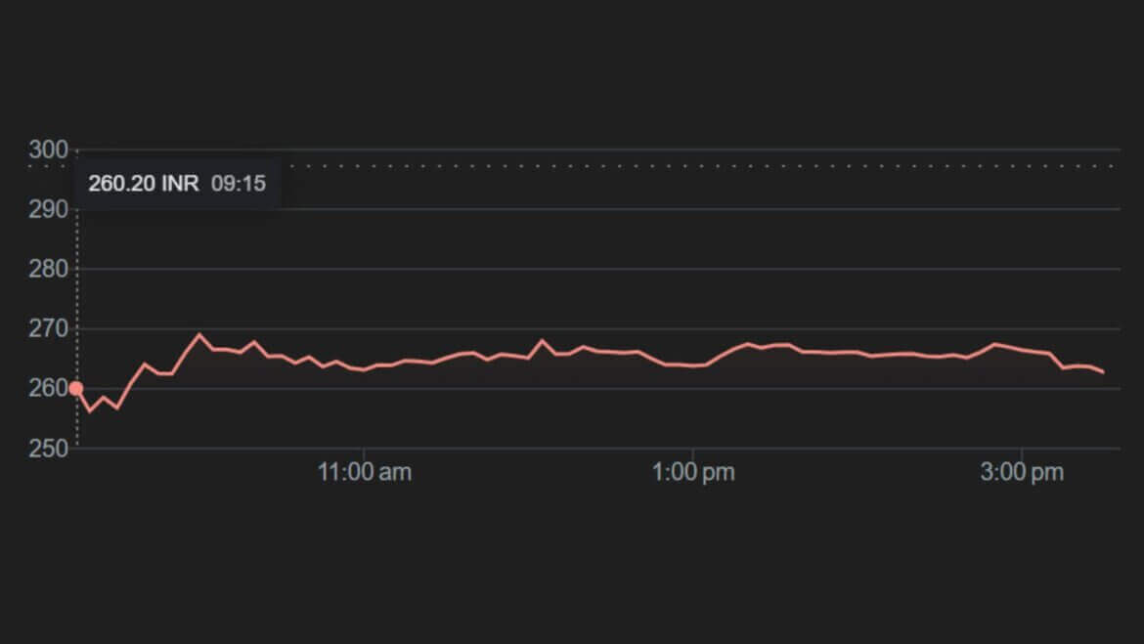This screenshot has height=644, width=1144.
Task: Click the highlighted 09:15 data point marker
Action: tap(76, 388)
